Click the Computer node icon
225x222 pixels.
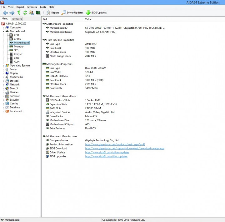click(7, 28)
